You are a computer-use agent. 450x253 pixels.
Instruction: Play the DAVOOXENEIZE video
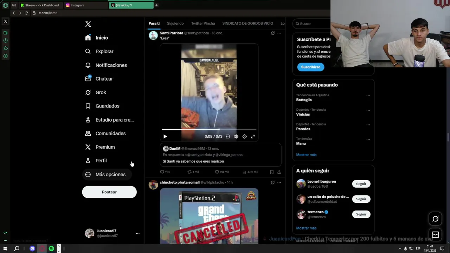[x=165, y=136]
